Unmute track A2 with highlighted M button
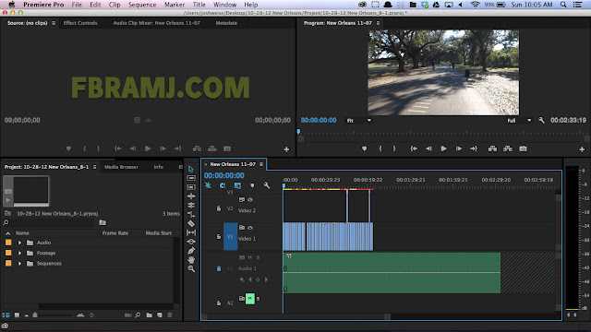The height and width of the screenshot is (332, 591). pyautogui.click(x=250, y=299)
